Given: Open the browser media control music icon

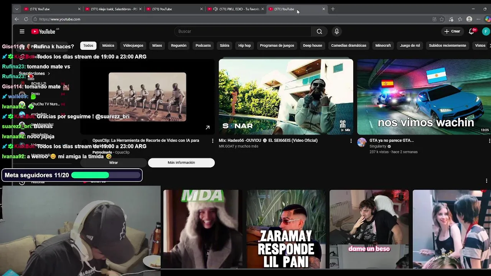Looking at the screenshot, I should 451,19.
